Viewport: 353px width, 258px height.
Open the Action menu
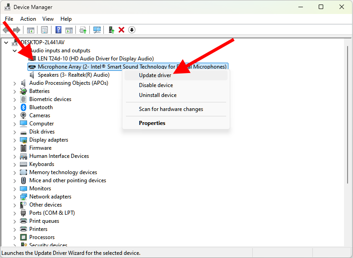coord(28,19)
